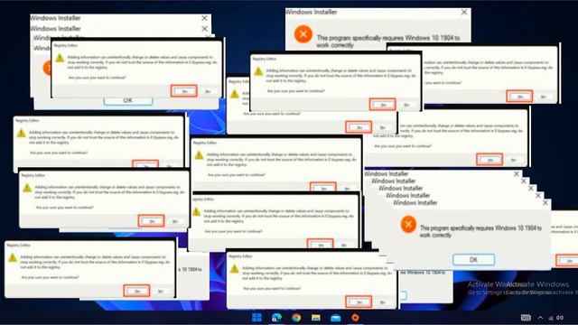Screen dimensions: 578x325
Task: Show hidden tray icons with the chevron
Action: pos(540,318)
